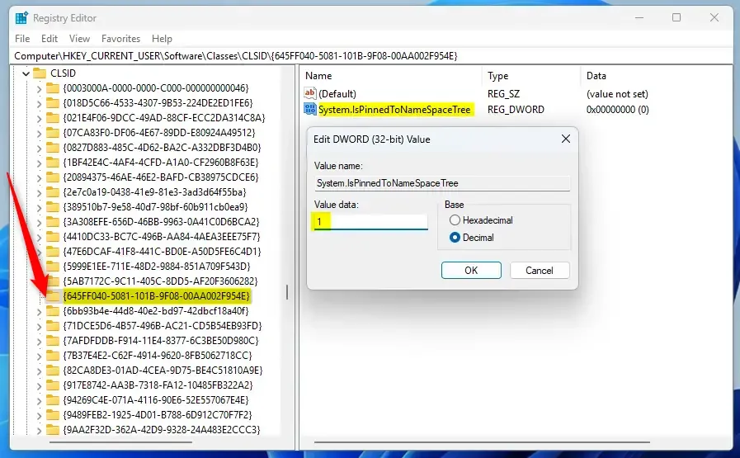This screenshot has width=740, height=458.
Task: Expand the {07CA83F0-DF06-4E67-89DD-E80924A49512} key
Action: 39,133
